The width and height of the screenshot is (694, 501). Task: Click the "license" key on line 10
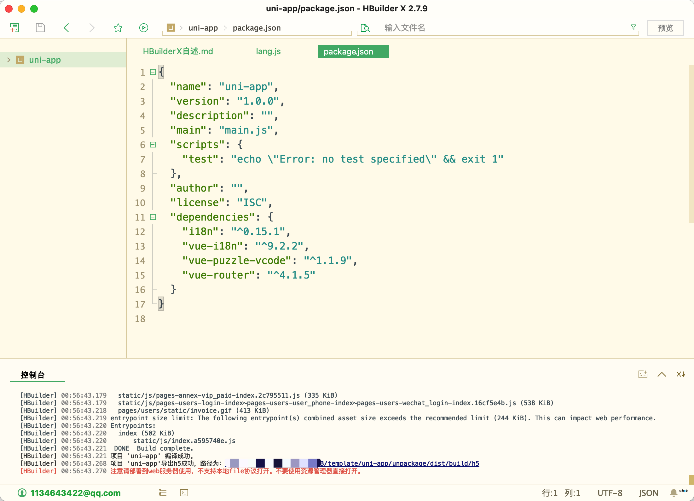[198, 203]
